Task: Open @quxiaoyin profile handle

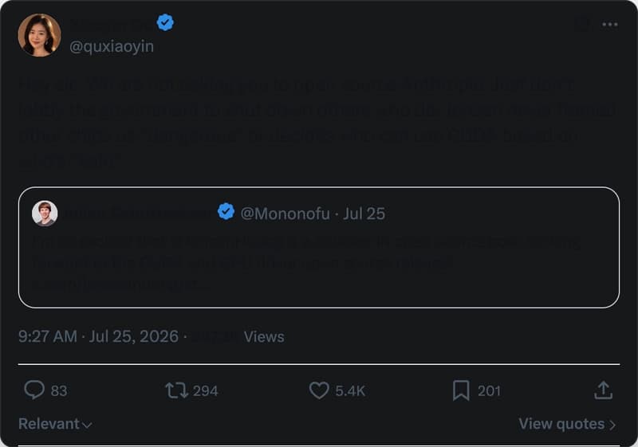Action: [x=112, y=46]
